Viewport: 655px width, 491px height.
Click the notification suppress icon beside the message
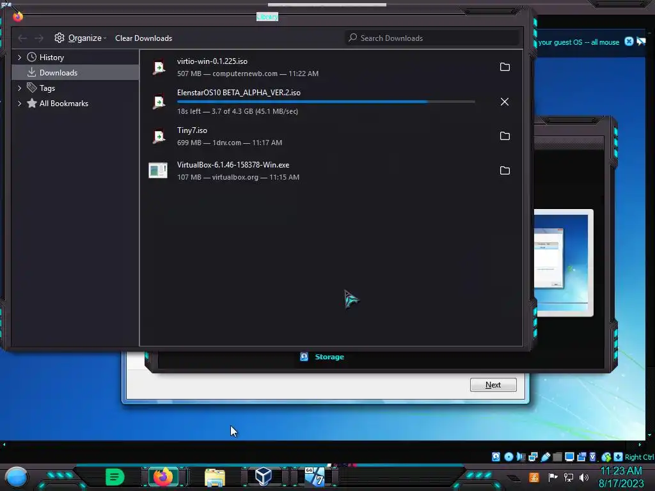pyautogui.click(x=641, y=42)
